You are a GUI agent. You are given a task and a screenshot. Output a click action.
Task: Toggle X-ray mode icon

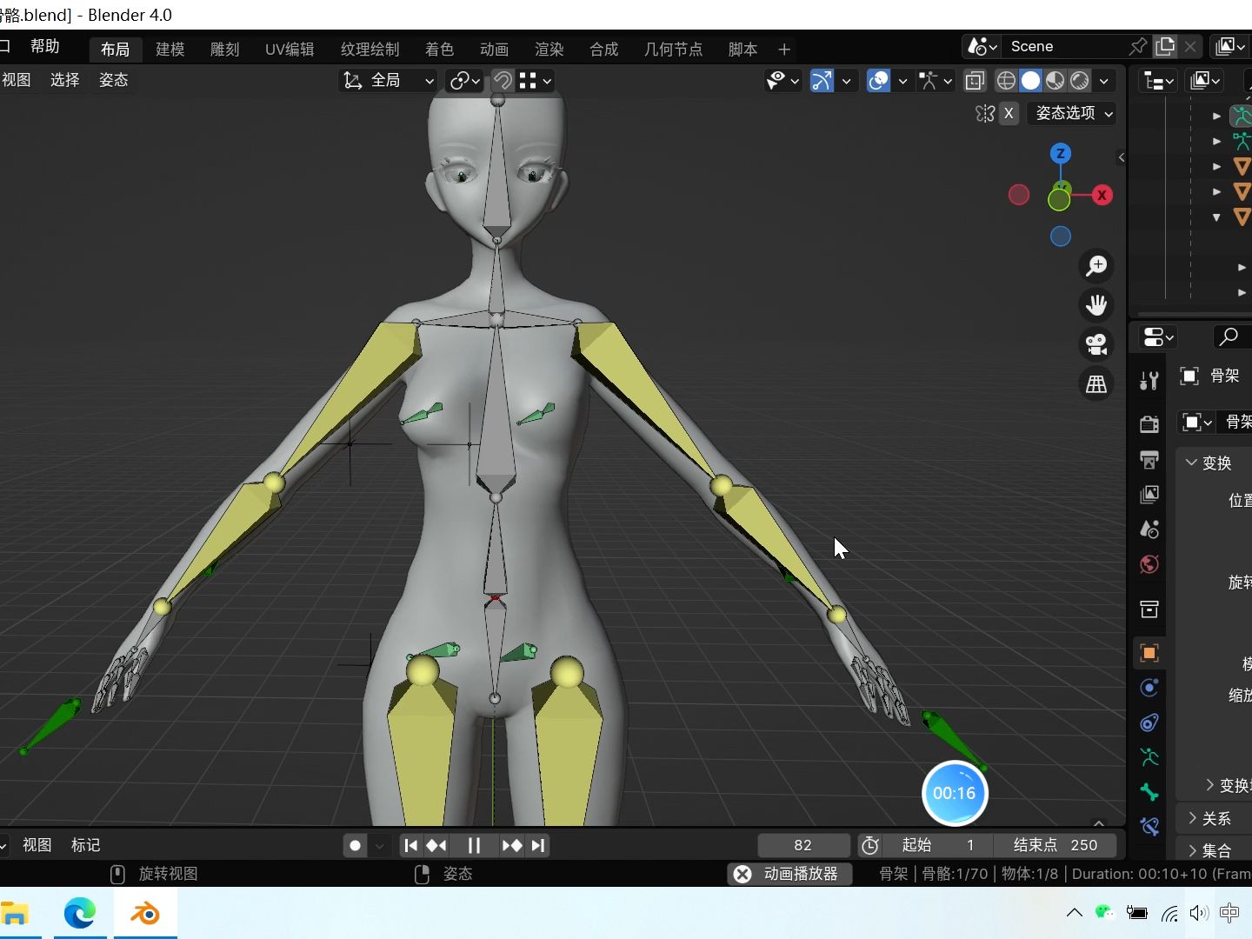pos(976,81)
